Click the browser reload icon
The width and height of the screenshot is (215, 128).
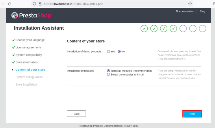pos(10,4)
